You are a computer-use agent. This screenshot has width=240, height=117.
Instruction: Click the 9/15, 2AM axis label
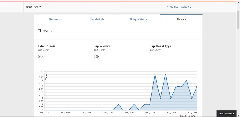click(x=129, y=113)
